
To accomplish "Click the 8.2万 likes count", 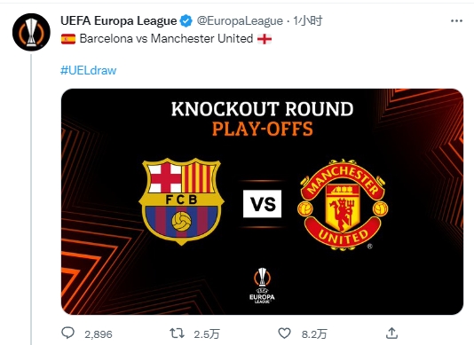I will coord(314,334).
